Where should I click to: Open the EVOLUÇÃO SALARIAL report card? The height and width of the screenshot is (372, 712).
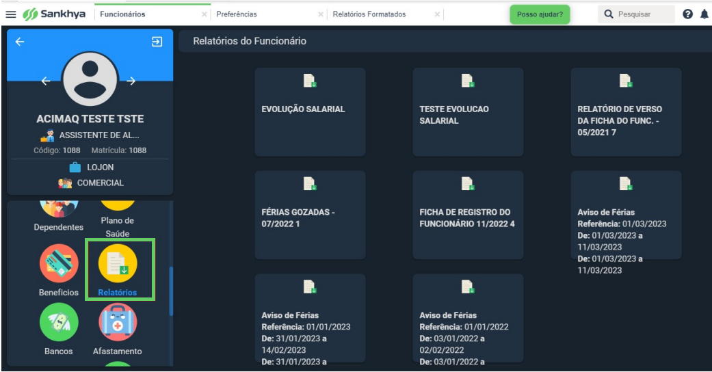click(x=310, y=112)
